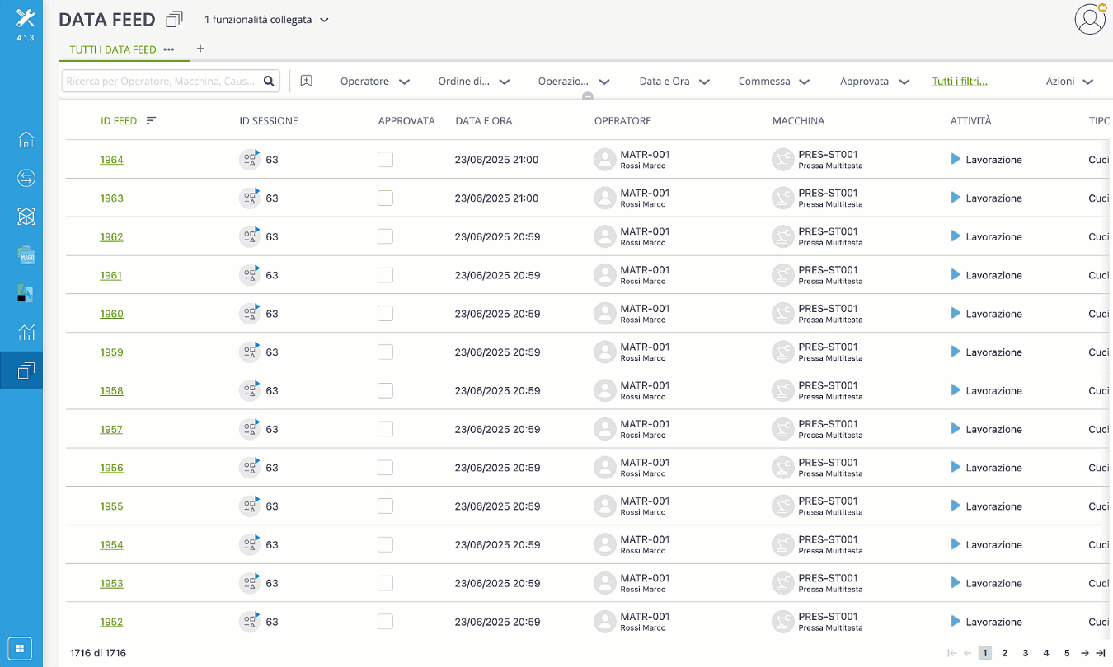Open the 'Ordine di...' filter dropdown
Image resolution: width=1113 pixels, height=667 pixels.
(x=474, y=82)
